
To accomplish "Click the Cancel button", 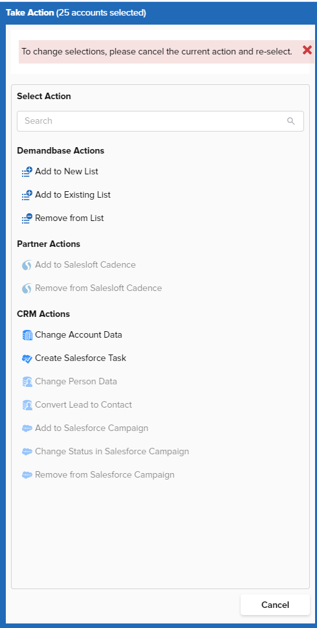I will point(275,605).
